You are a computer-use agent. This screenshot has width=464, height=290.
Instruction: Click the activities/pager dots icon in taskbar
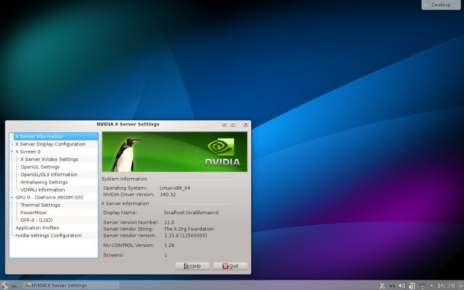15,286
